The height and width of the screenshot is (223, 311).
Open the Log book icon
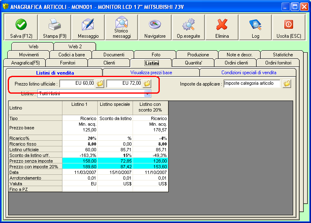pyautogui.click(x=255, y=24)
